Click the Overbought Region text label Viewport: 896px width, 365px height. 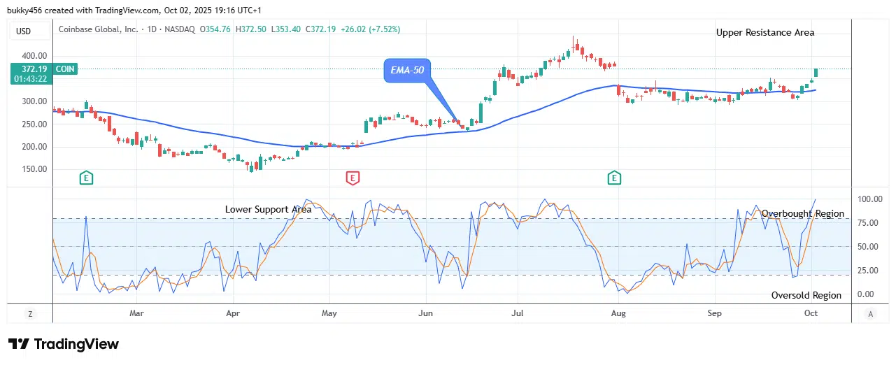tap(802, 213)
